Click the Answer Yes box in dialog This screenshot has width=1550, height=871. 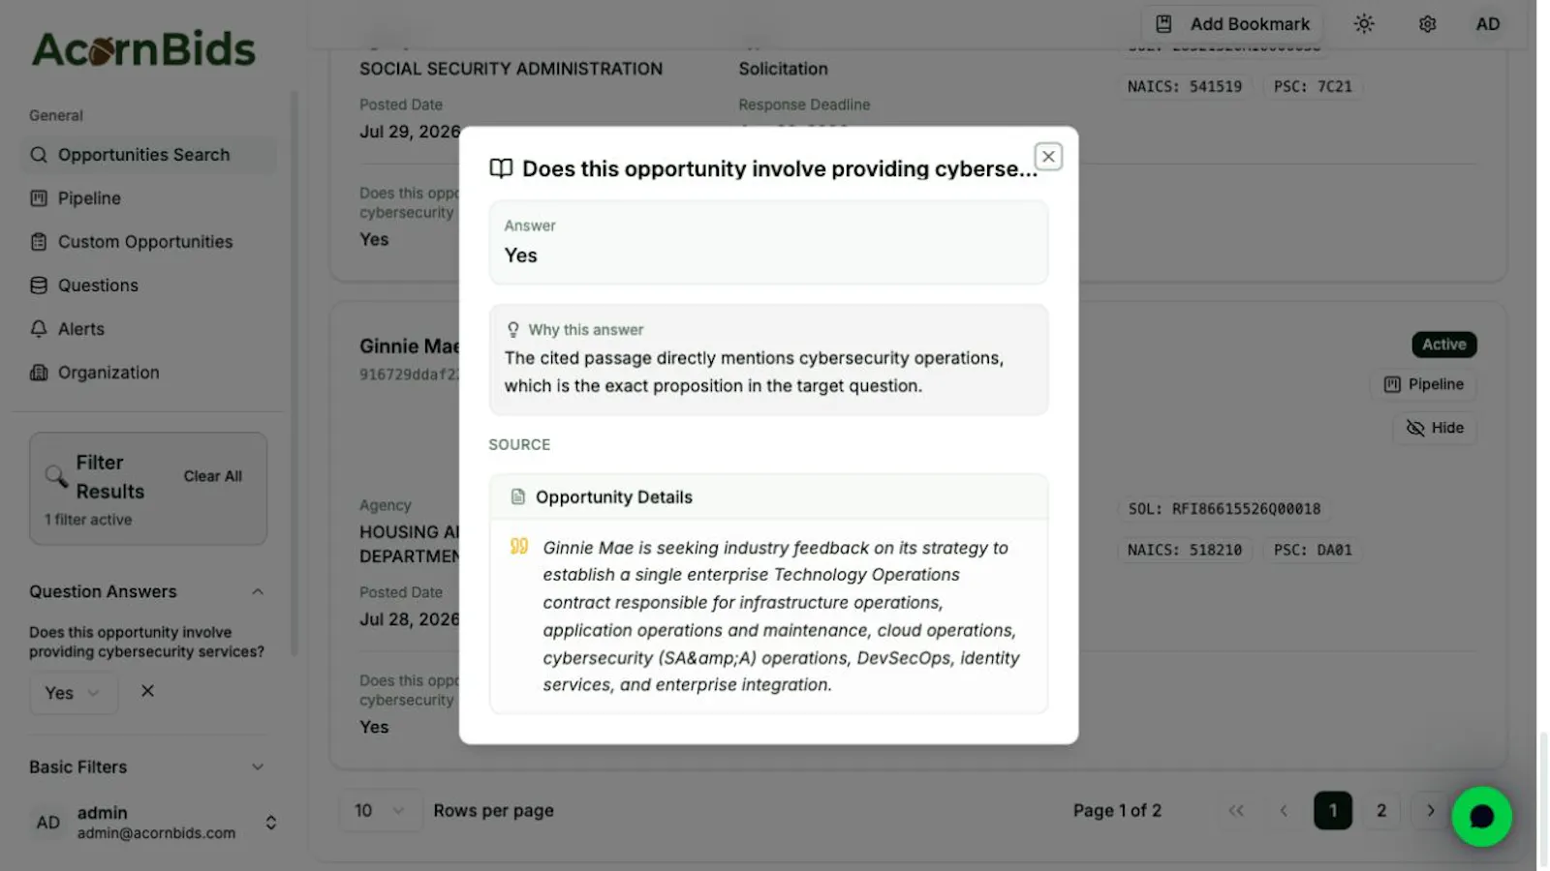(x=768, y=242)
